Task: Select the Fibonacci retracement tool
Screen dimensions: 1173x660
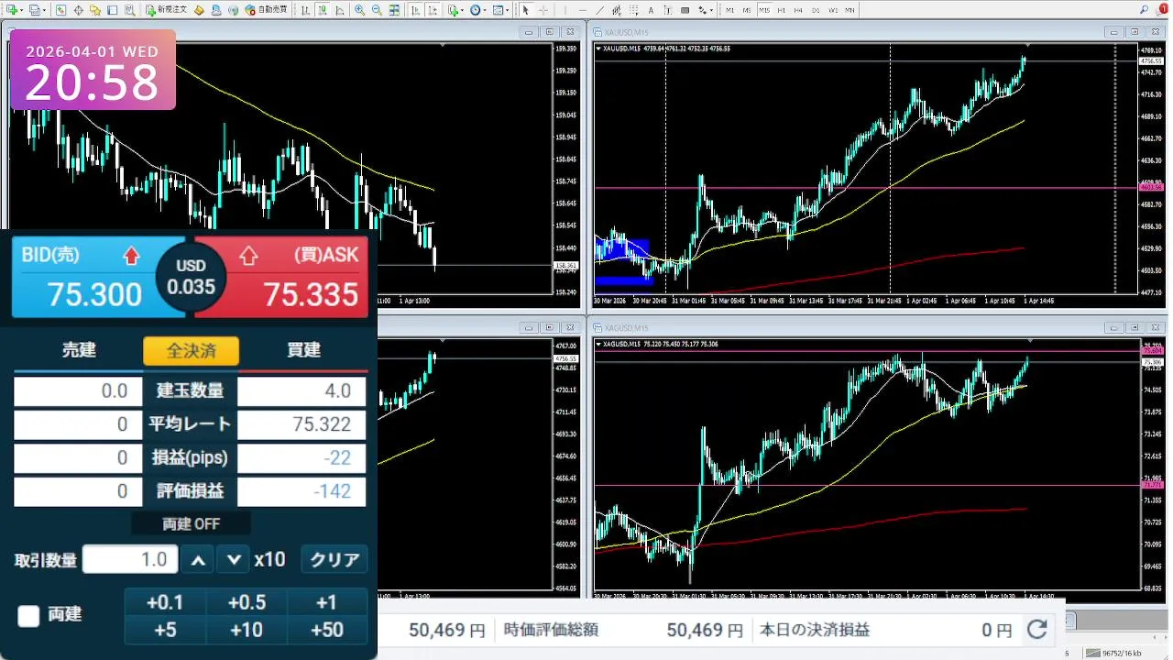Action: 634,9
